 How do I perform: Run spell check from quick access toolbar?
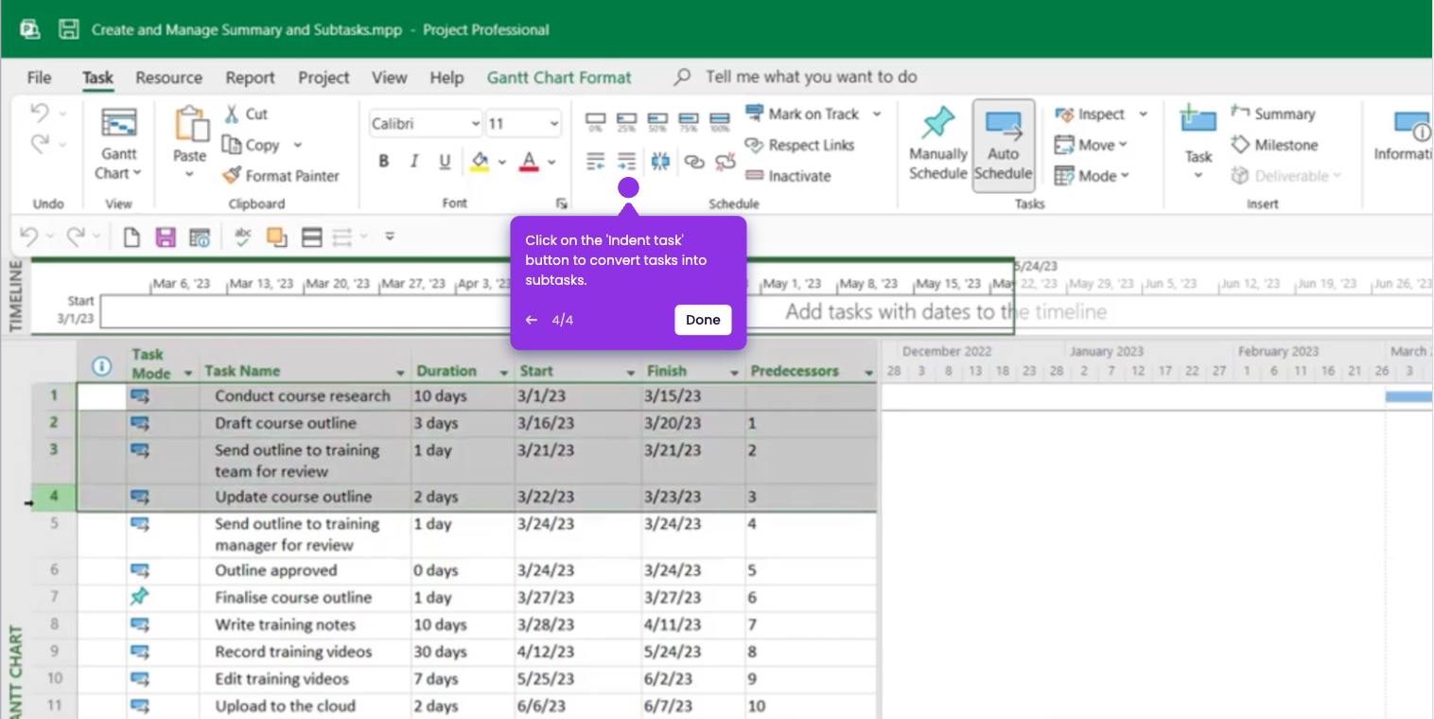click(x=243, y=237)
